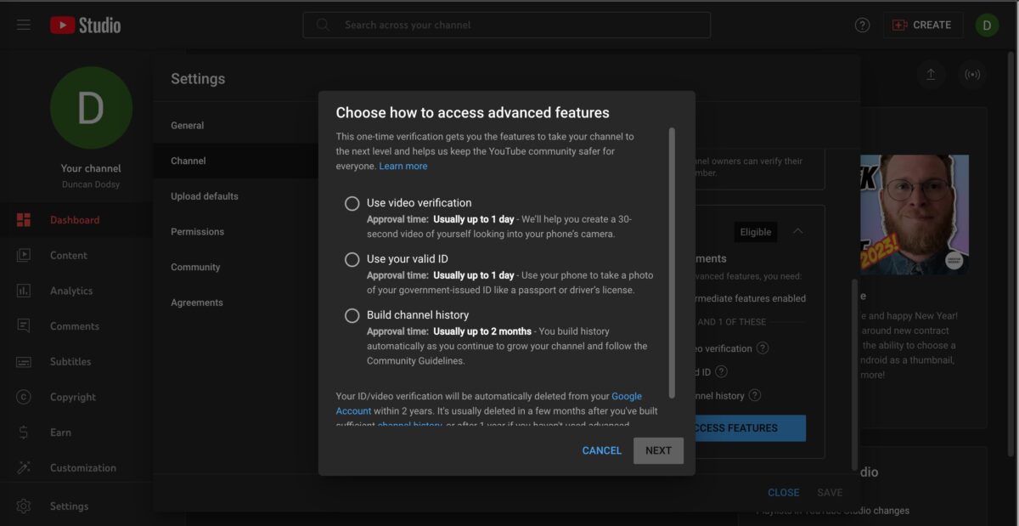The height and width of the screenshot is (526, 1019).
Task: Click the blue ACCESS FEATURES button
Action: pyautogui.click(x=751, y=428)
